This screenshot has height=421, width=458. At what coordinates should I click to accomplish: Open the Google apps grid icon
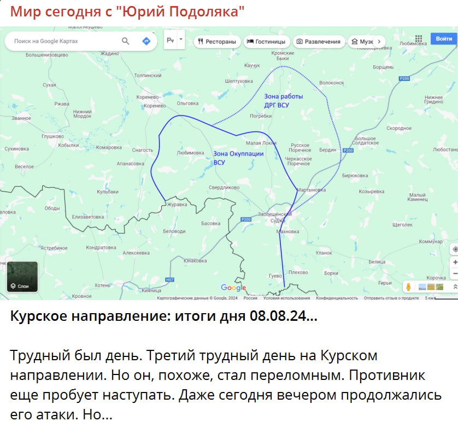pos(418,39)
